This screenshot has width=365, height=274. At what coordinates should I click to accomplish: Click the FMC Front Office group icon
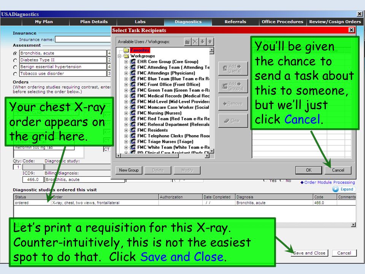133,84
